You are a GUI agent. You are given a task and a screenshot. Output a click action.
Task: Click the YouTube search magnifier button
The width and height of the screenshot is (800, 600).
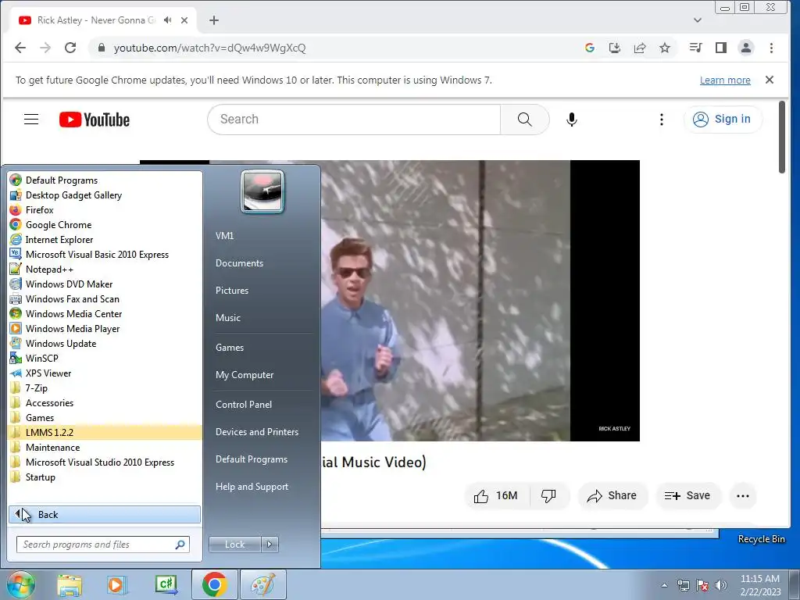[524, 120]
